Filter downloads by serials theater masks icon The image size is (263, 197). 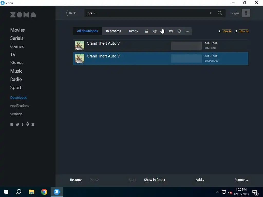point(154,31)
